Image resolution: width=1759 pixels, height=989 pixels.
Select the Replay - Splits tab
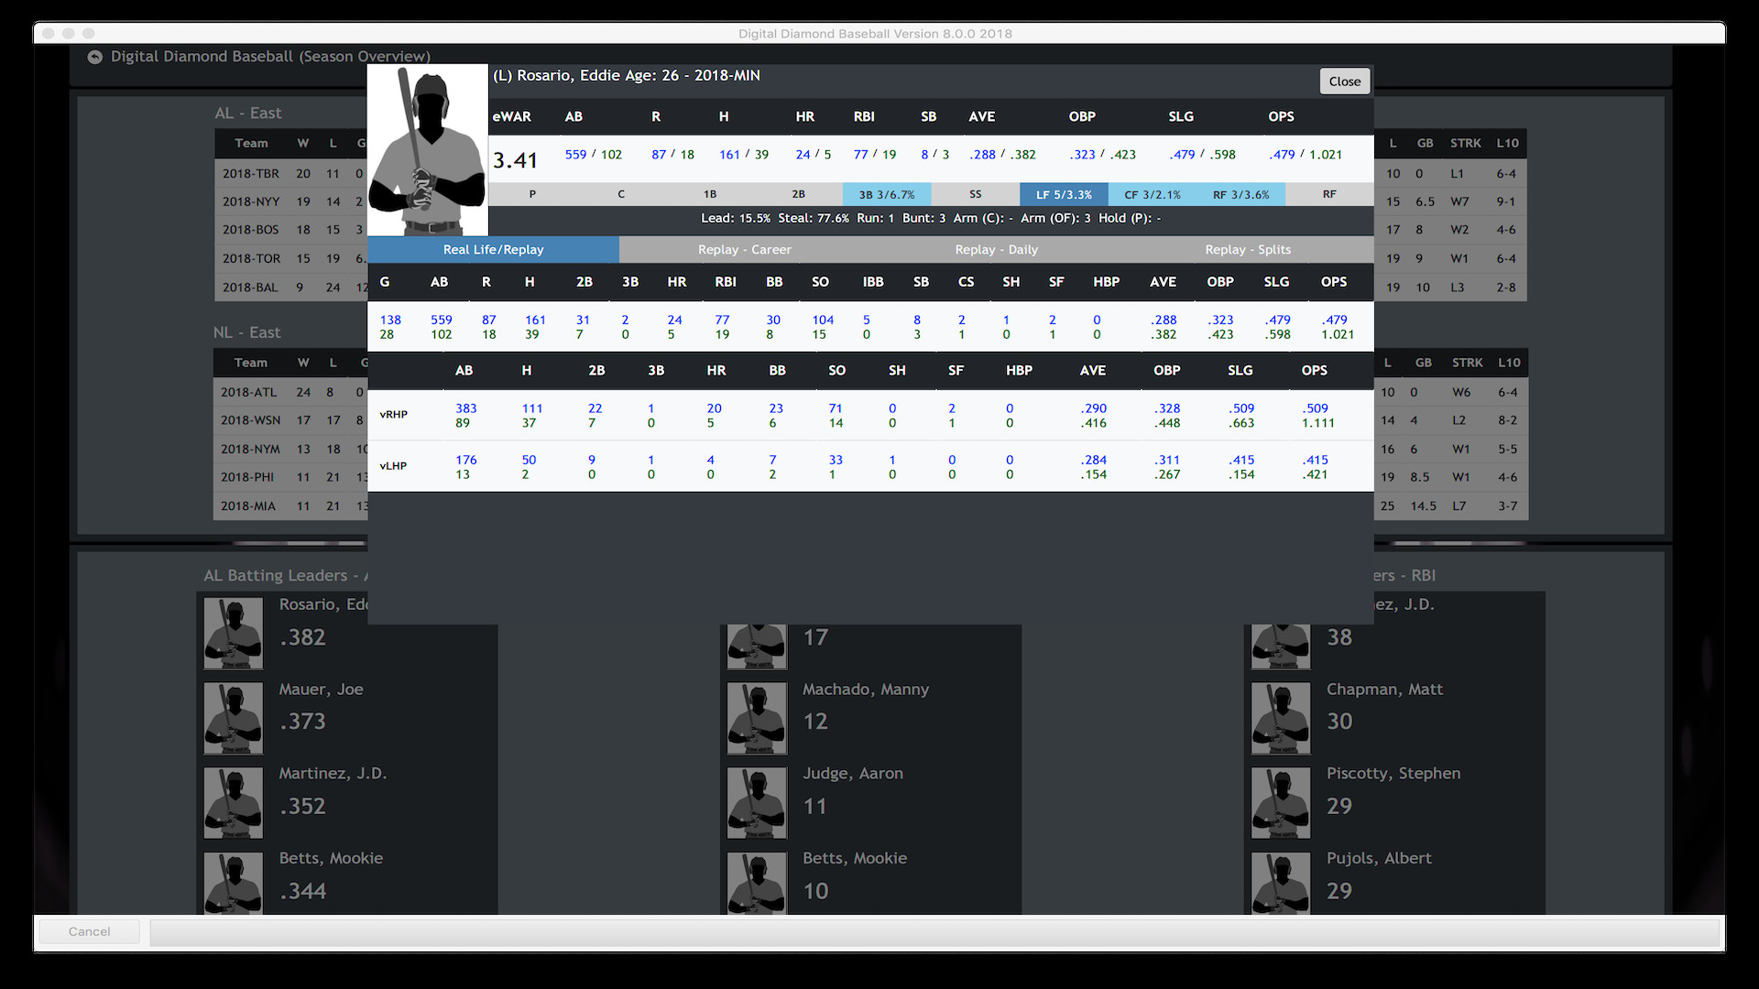1248,249
